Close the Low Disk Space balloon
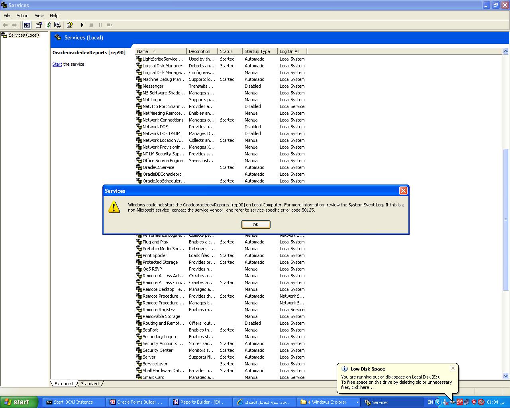The image size is (510, 408). 453,368
